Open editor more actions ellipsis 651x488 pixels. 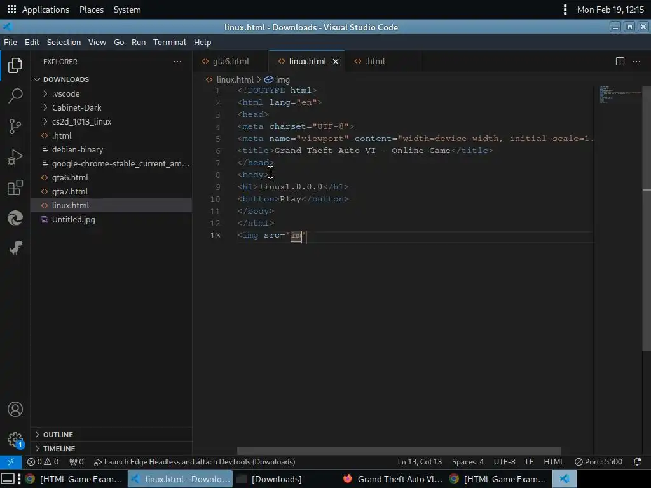pos(636,62)
